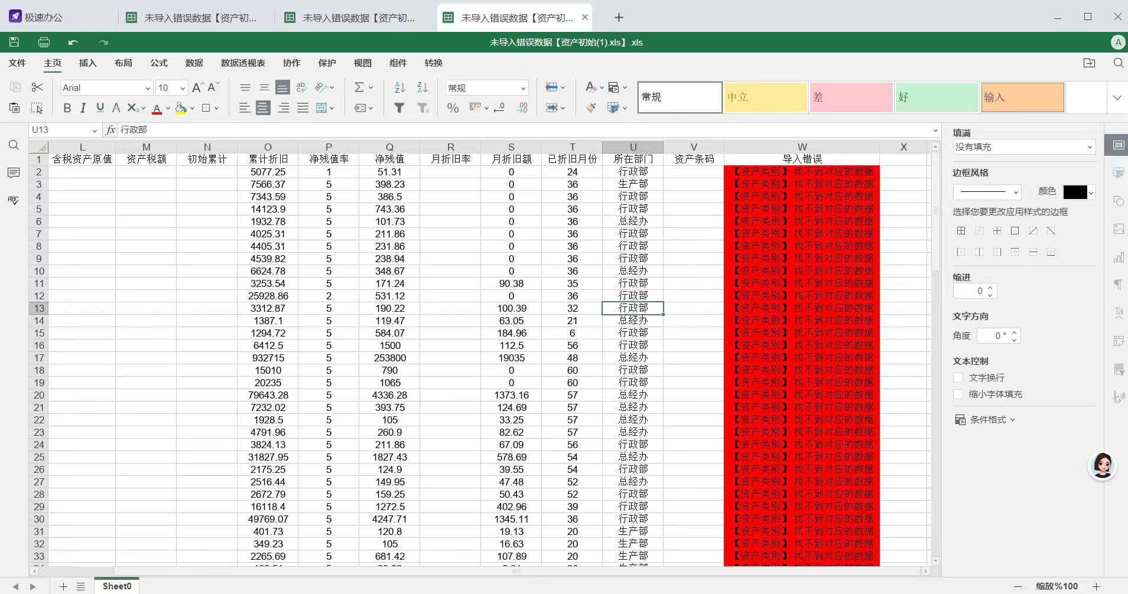Open the chart panel in right sidebar
The width and height of the screenshot is (1128, 594).
tap(1118, 257)
